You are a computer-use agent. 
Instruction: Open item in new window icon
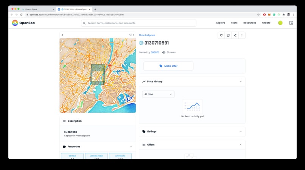(228, 35)
